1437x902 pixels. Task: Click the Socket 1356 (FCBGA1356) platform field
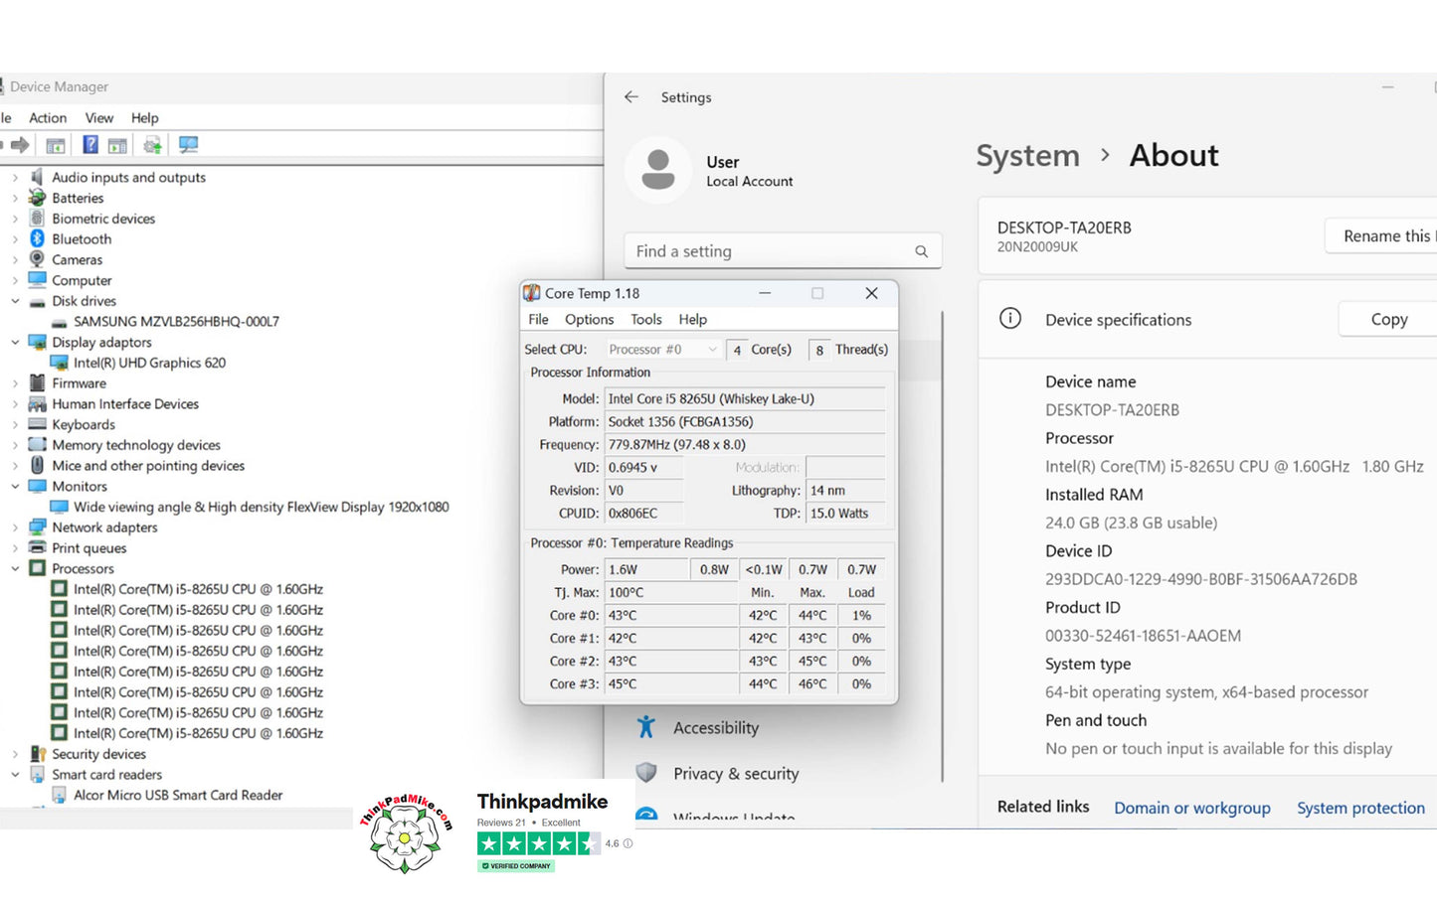point(745,421)
